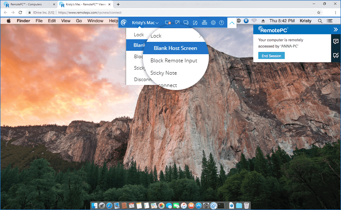This screenshot has height=210, width=341.
Task: Open Trash from the Dock
Action: pyautogui.click(x=246, y=205)
